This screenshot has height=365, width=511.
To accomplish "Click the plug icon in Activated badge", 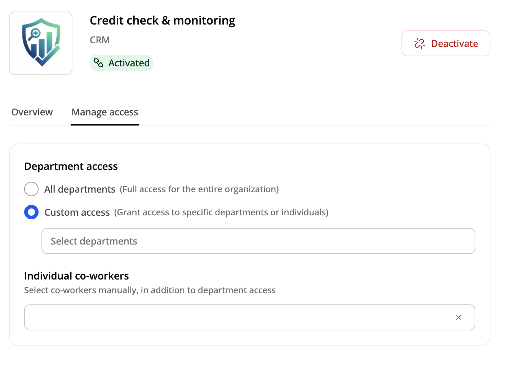I will tap(98, 63).
